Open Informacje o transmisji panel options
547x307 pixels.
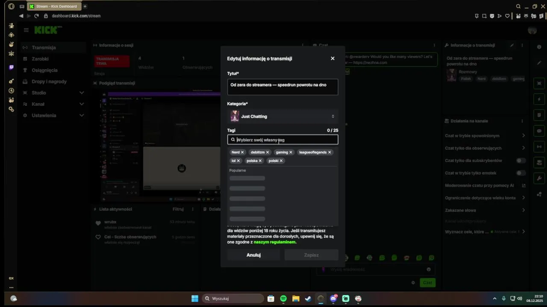pyautogui.click(x=522, y=45)
